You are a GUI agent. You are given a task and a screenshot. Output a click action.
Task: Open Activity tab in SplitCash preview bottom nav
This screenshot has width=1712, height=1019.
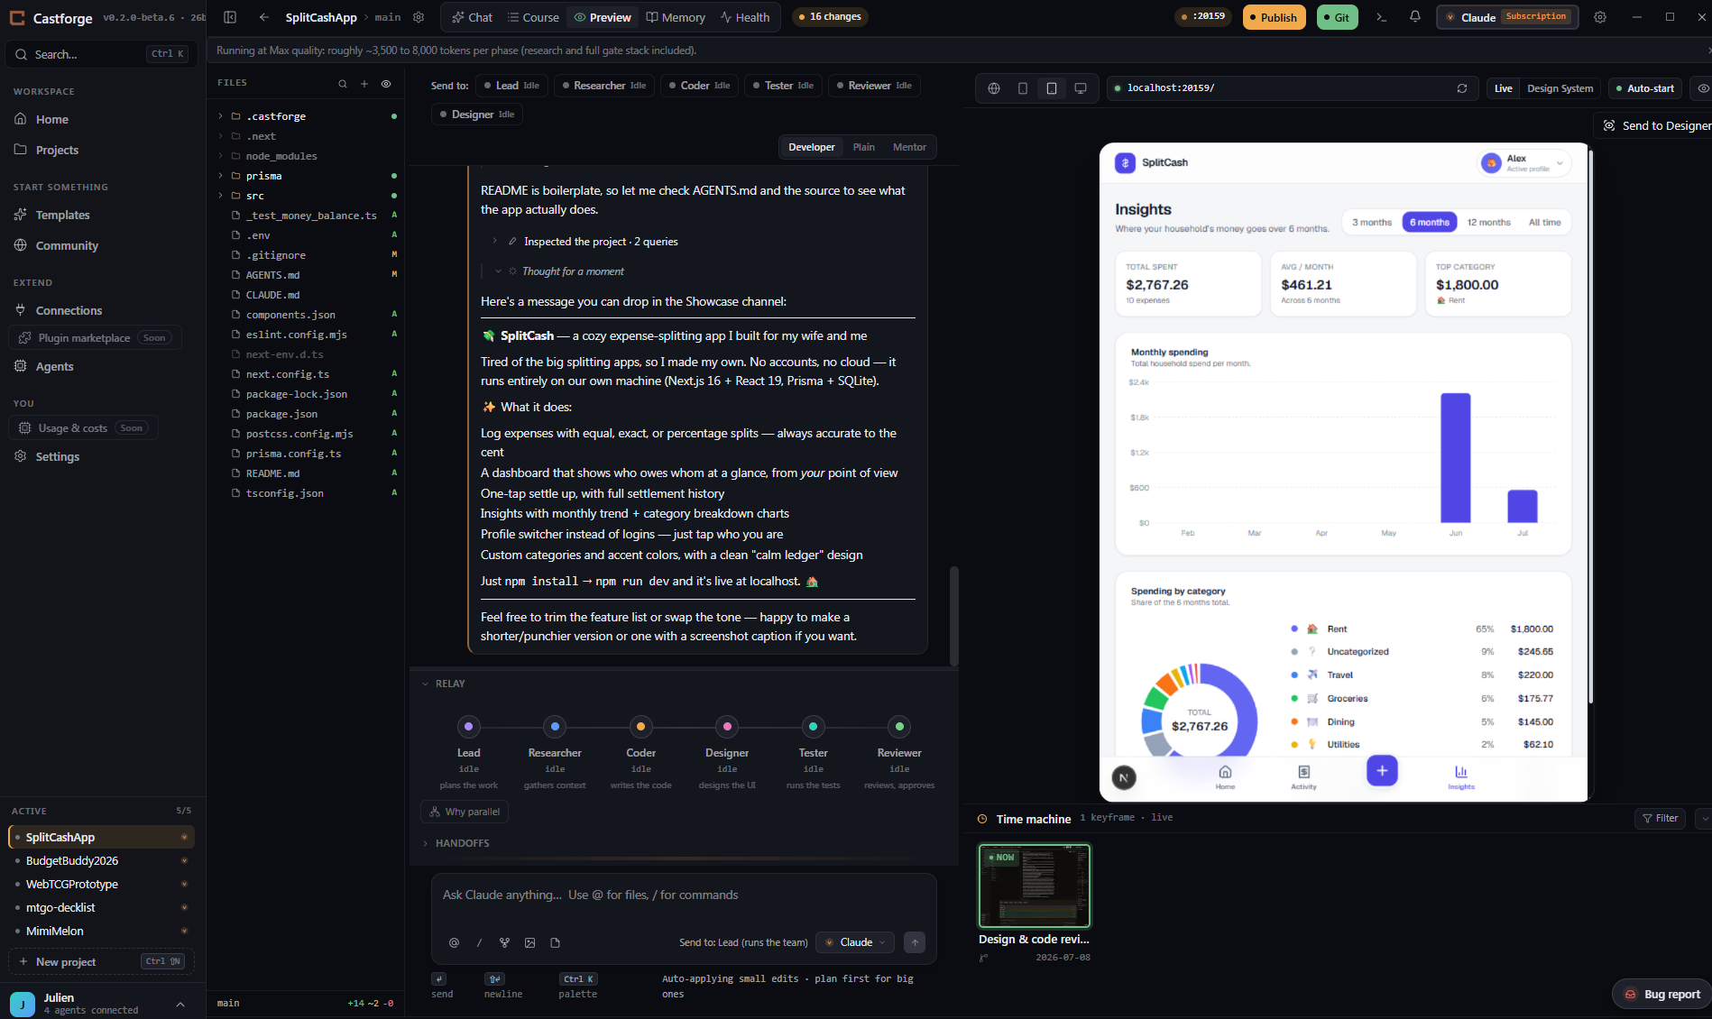click(x=1303, y=776)
